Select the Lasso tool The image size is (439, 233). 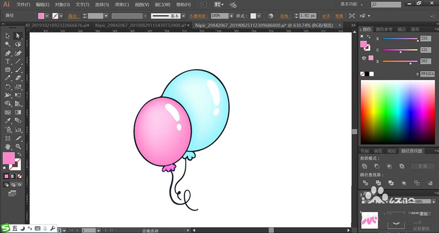[x=18, y=44]
